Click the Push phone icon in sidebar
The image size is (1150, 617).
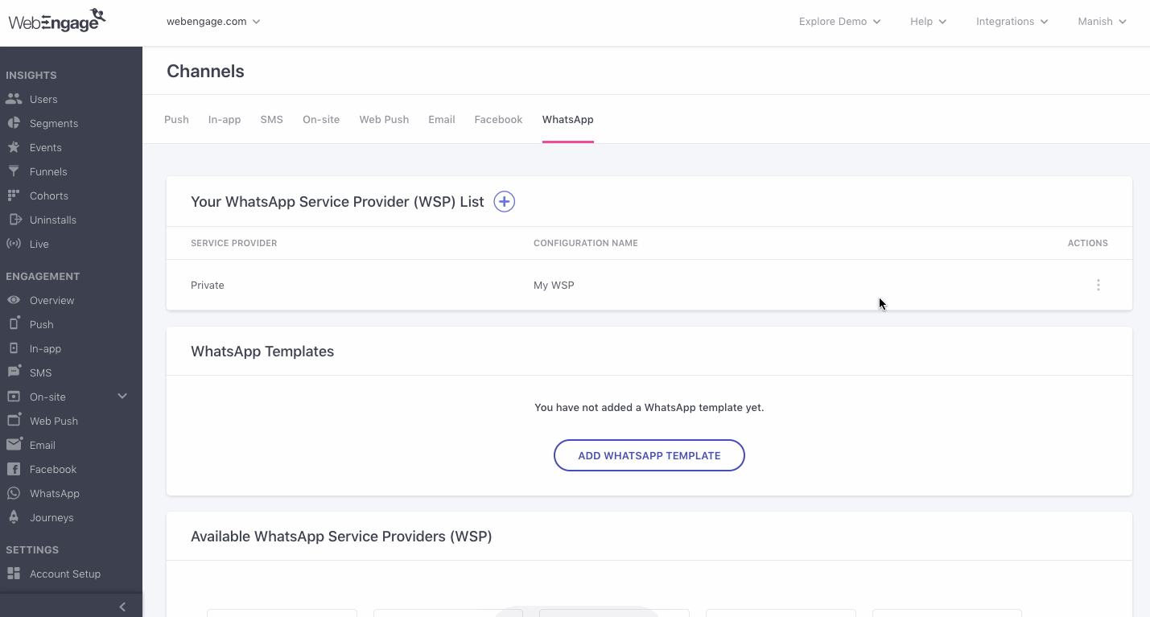pos(13,323)
